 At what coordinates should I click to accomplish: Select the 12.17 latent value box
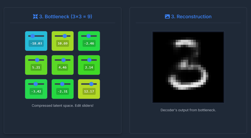89,91
